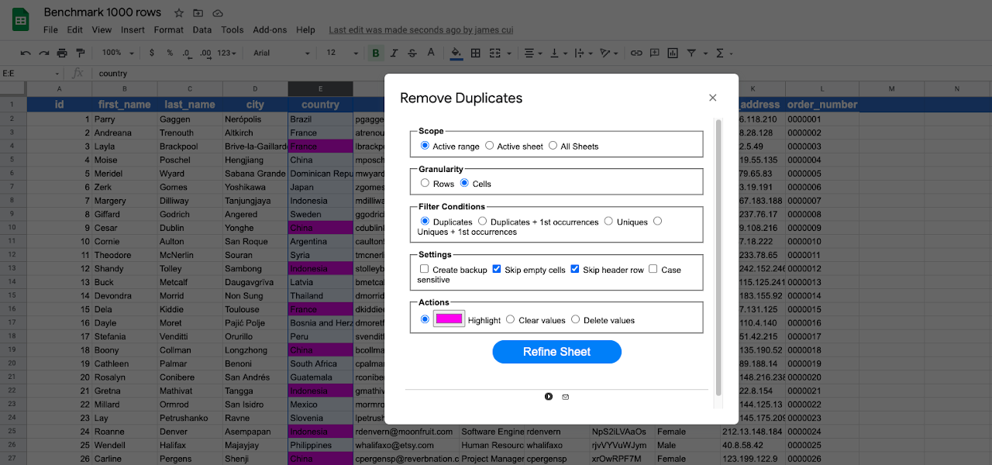Open the Google Sheets home icon

tap(21, 20)
